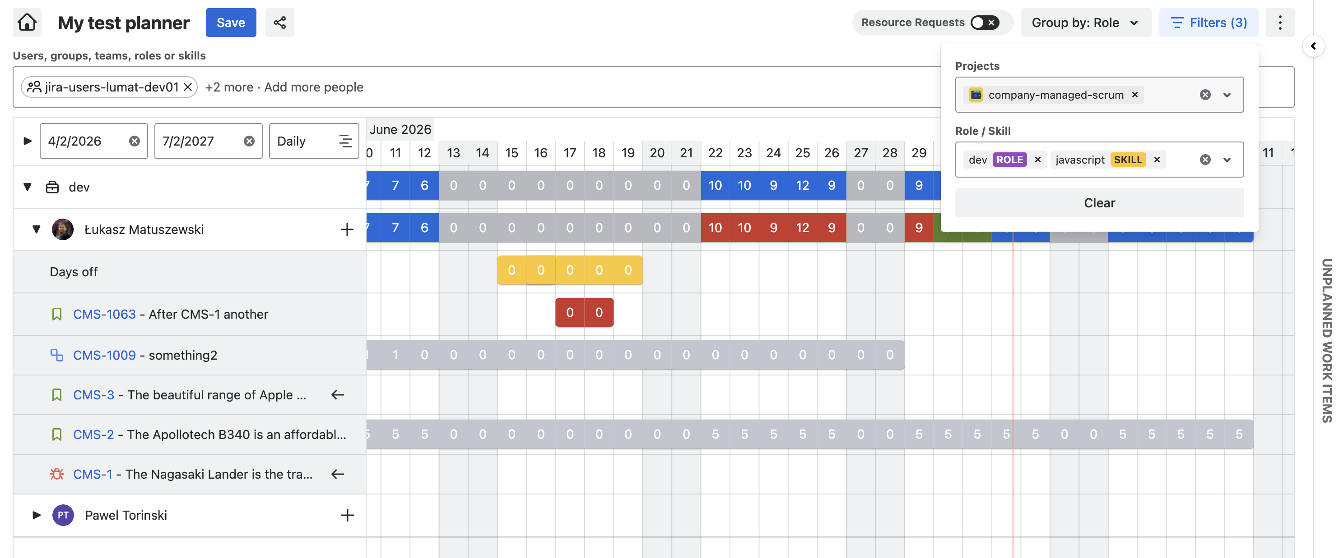Click the 4/2/2026 start date field
Screen dimensions: 1339x558
[x=93, y=141]
